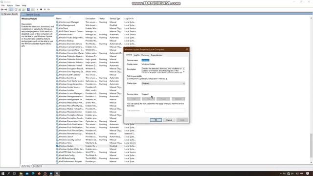
Task: Click the disabled Pause button in the dialog
Action: pos(163,99)
